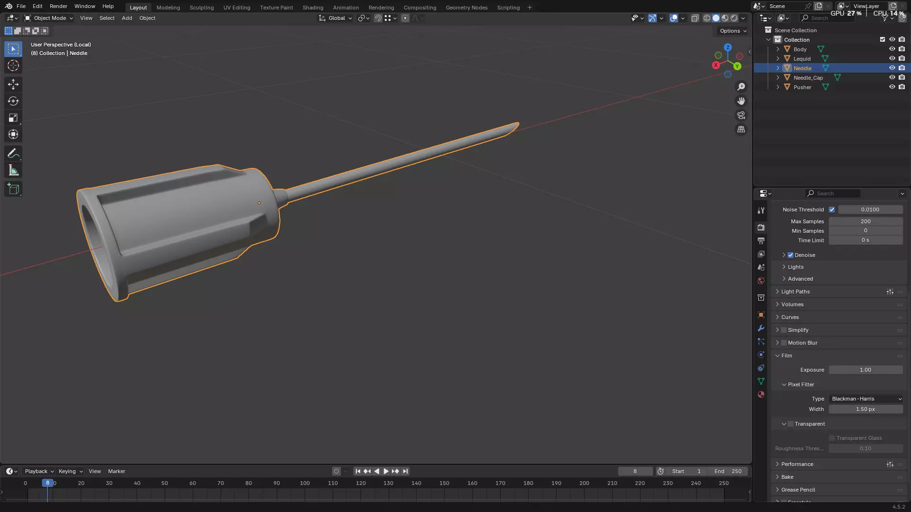
Task: Disable rendering for the Pusher object
Action: tap(902, 87)
